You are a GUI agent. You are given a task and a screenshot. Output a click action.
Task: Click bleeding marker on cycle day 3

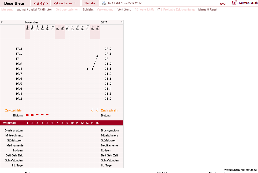click(x=37, y=114)
